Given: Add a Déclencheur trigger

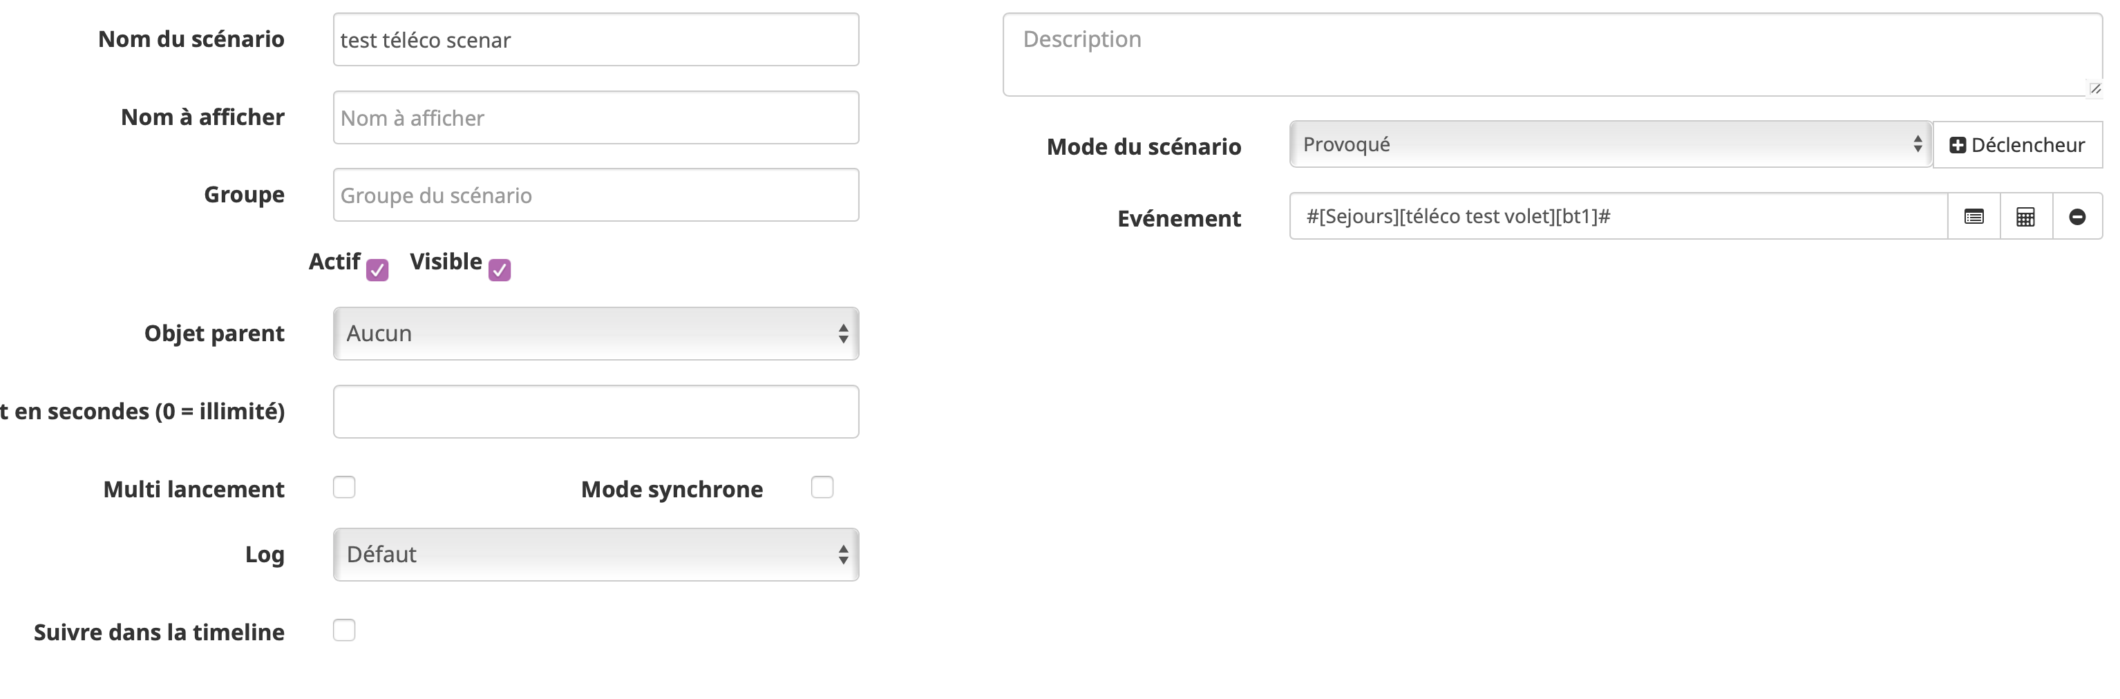Looking at the screenshot, I should 2017,145.
